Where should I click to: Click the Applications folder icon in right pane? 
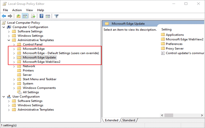[163, 35]
